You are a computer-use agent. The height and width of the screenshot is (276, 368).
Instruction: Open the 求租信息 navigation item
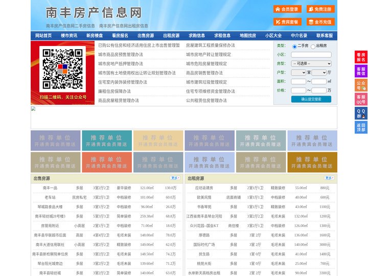tap(222, 36)
